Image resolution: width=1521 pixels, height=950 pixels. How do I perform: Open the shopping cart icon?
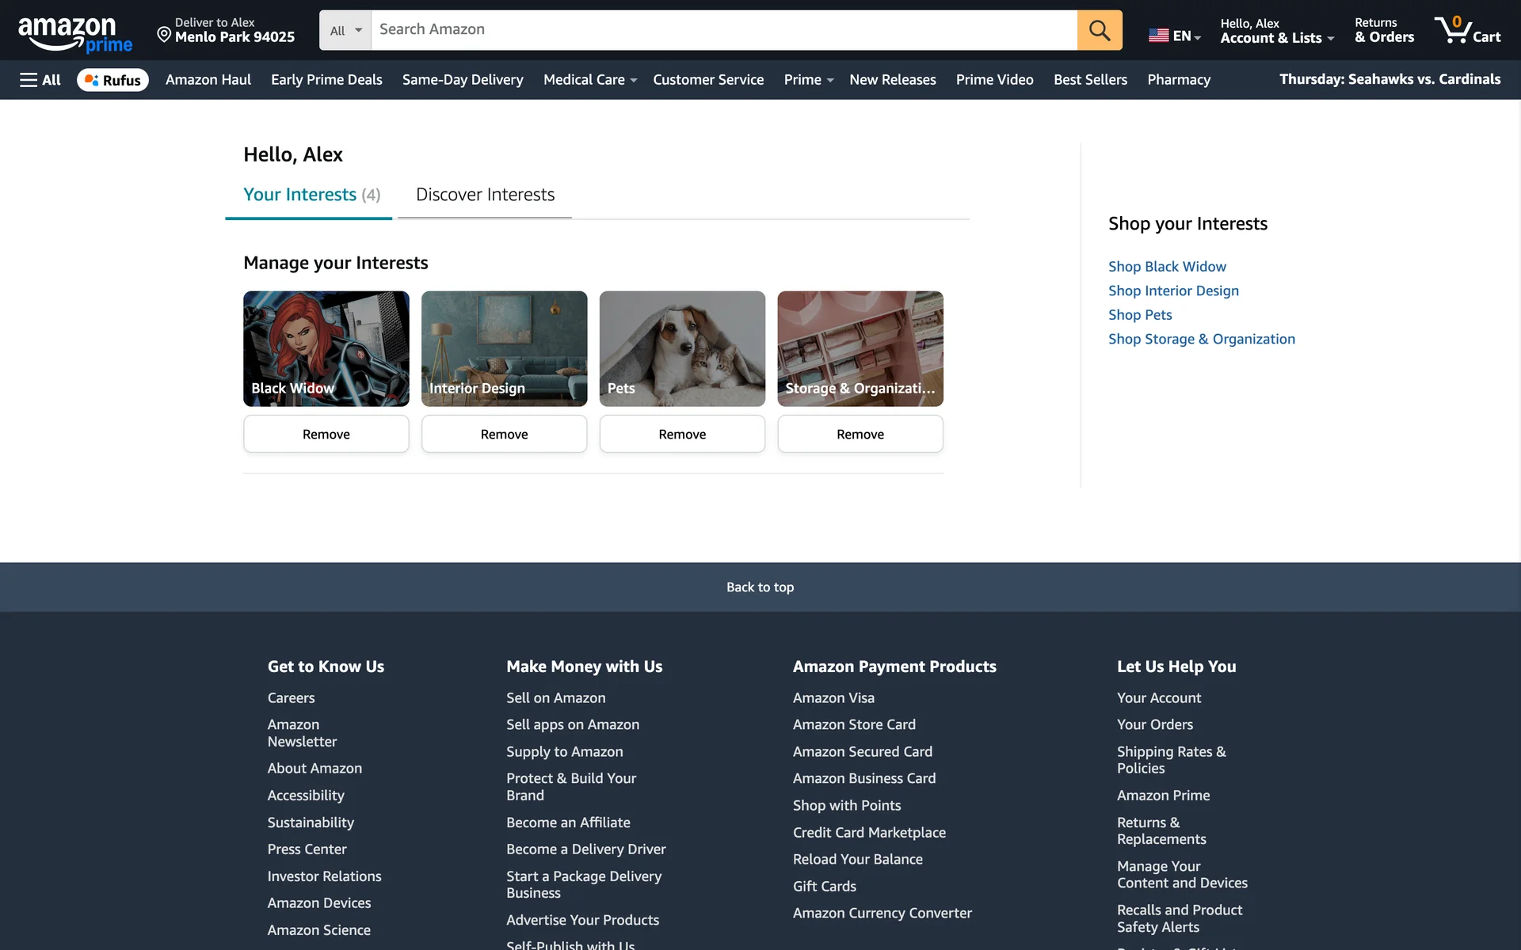tap(1466, 30)
